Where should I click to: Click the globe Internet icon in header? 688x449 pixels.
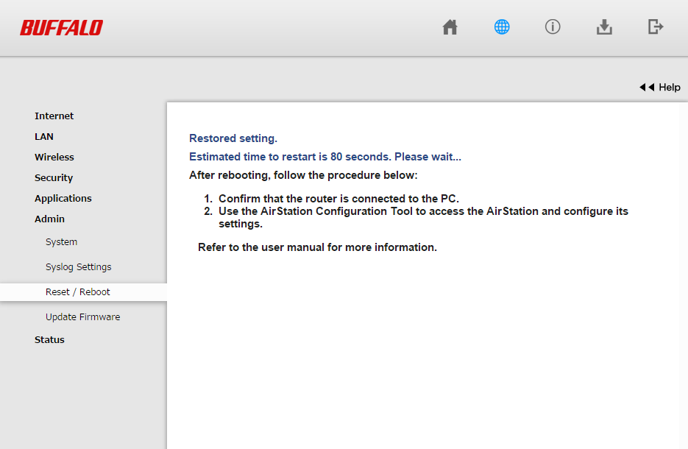(502, 27)
